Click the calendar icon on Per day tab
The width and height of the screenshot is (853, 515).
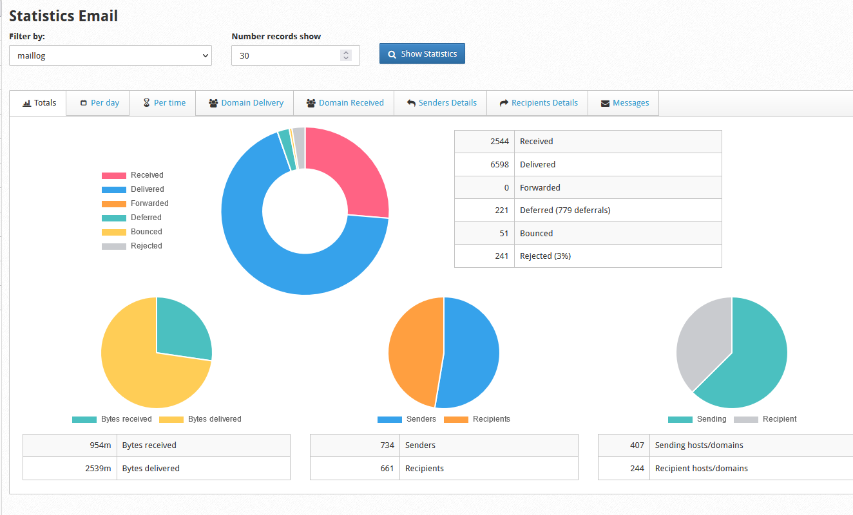[x=84, y=103]
